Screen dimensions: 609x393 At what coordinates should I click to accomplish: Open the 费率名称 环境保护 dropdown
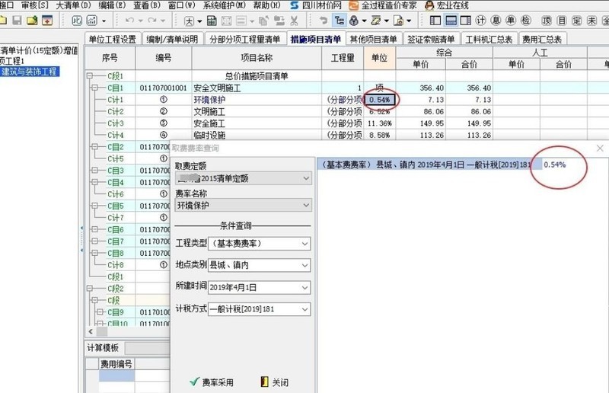point(243,205)
